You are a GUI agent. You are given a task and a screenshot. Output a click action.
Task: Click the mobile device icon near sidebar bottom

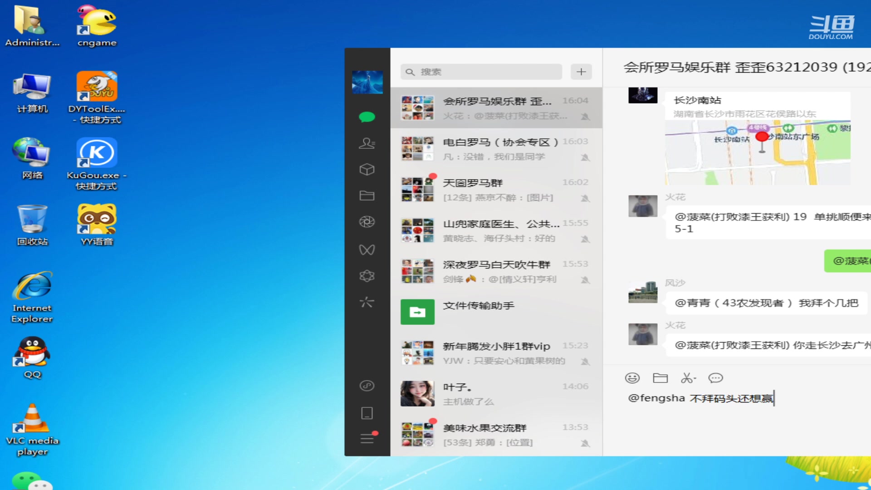tap(367, 412)
